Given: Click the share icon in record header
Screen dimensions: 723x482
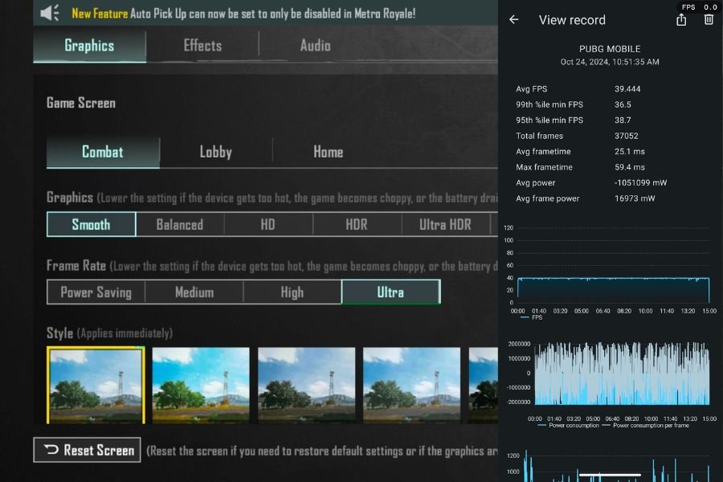Looking at the screenshot, I should coord(681,20).
